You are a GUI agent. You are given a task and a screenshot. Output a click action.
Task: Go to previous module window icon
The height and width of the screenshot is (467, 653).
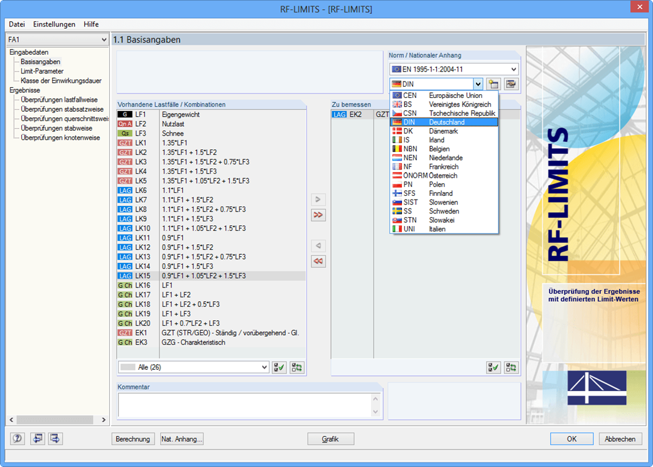[37, 438]
